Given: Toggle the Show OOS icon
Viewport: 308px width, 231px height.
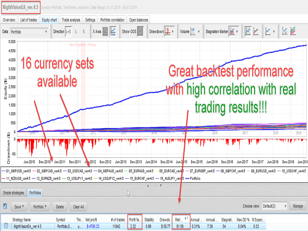Looking at the screenshot, I should coord(140,31).
